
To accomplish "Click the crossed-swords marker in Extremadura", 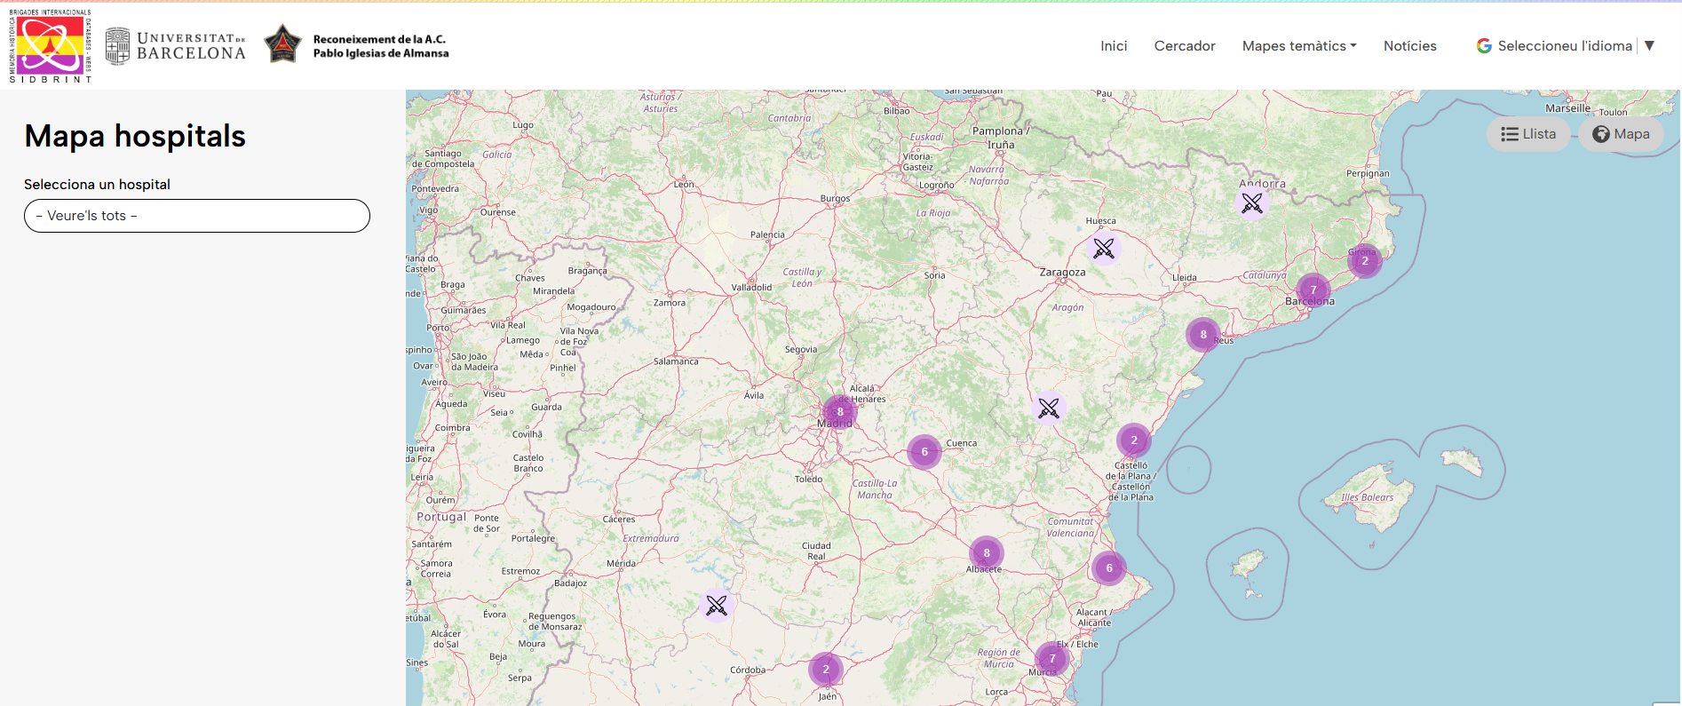I will point(717,606).
